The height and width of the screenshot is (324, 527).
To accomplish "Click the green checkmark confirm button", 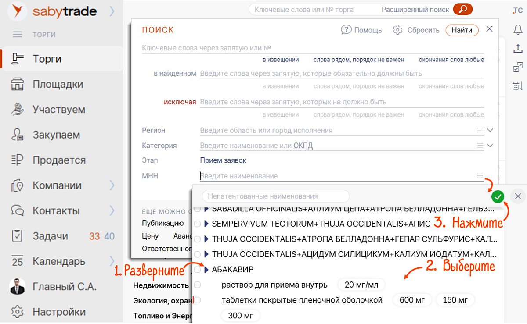I will (x=498, y=197).
